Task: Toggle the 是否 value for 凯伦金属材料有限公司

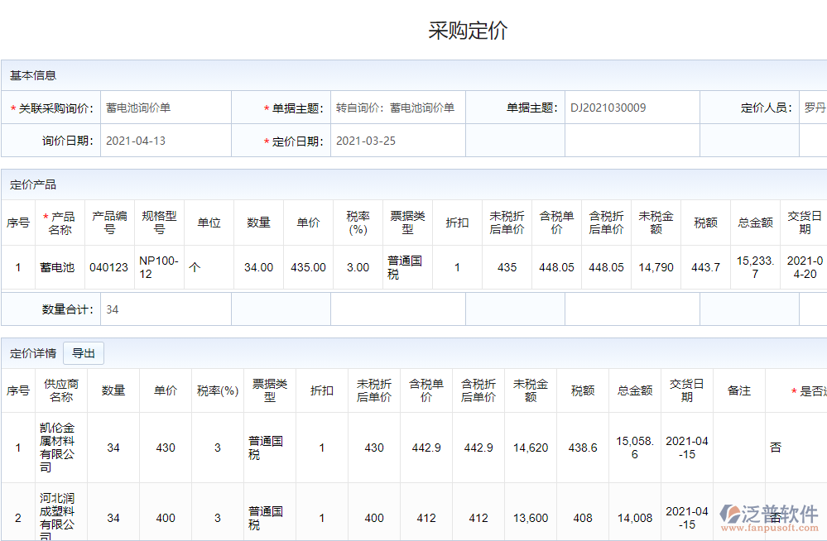Action: coord(776,448)
